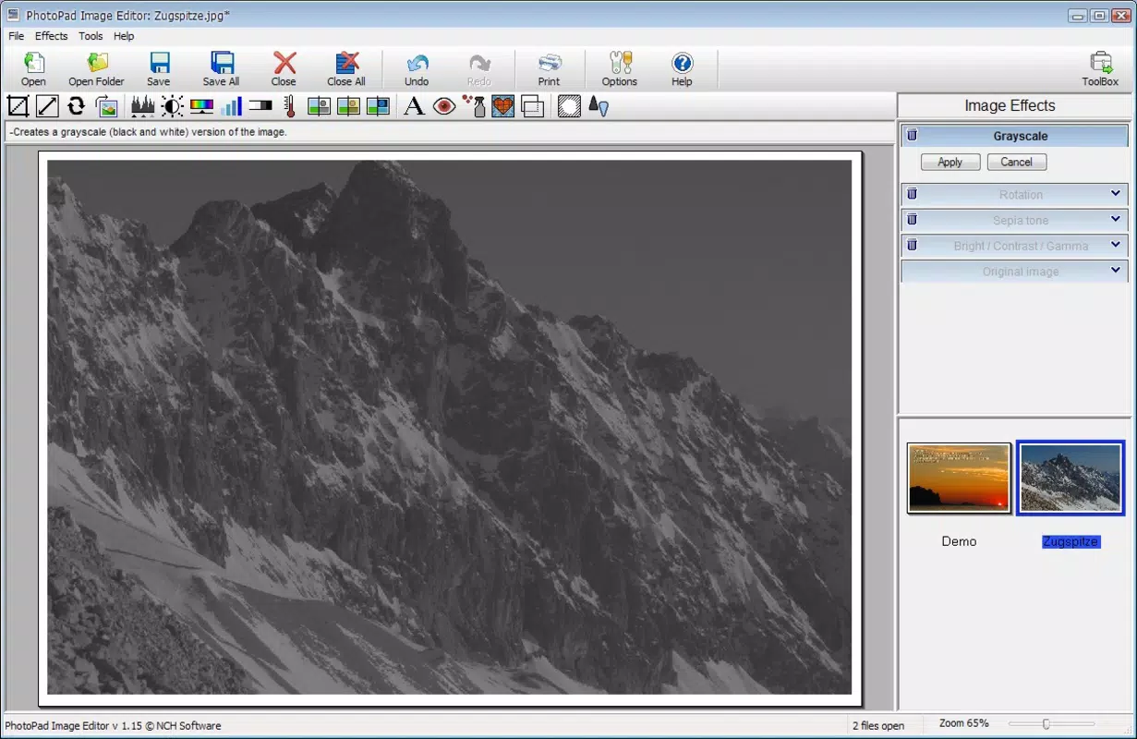Viewport: 1137px width, 739px height.
Task: Expand the Original image chevron
Action: tap(1116, 271)
